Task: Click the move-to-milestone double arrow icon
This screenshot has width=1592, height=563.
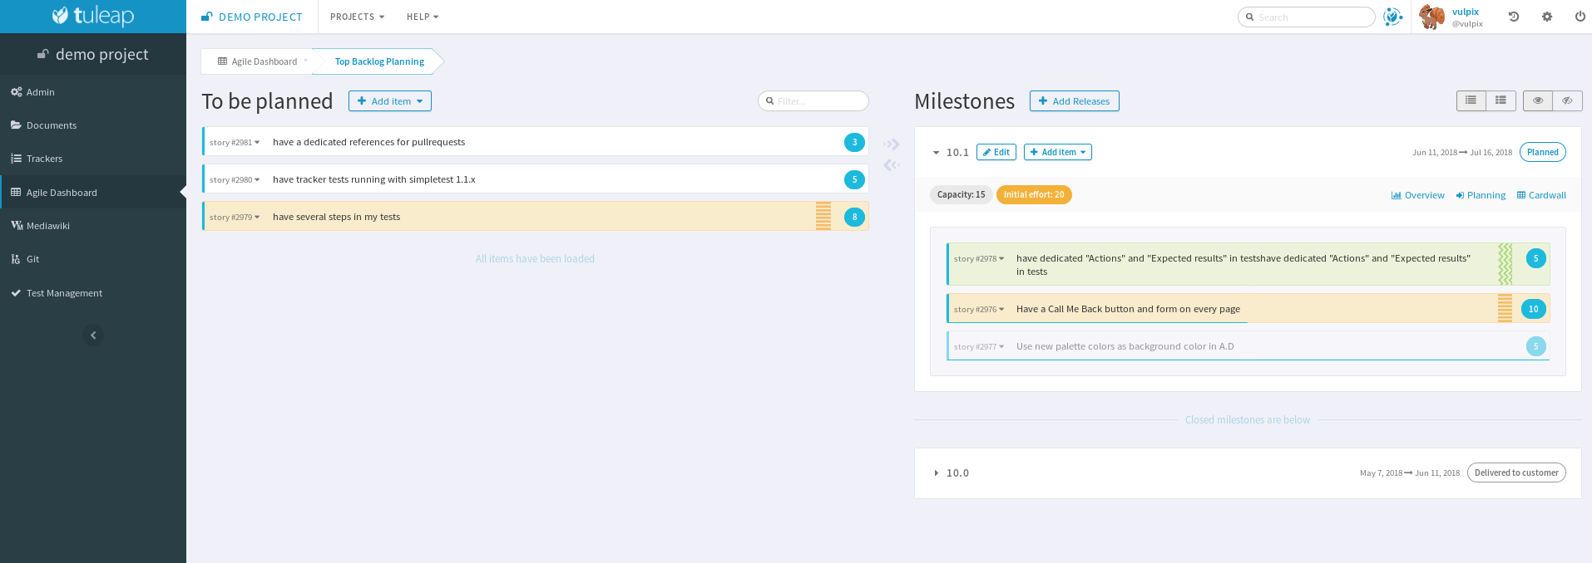Action: pyautogui.click(x=892, y=144)
